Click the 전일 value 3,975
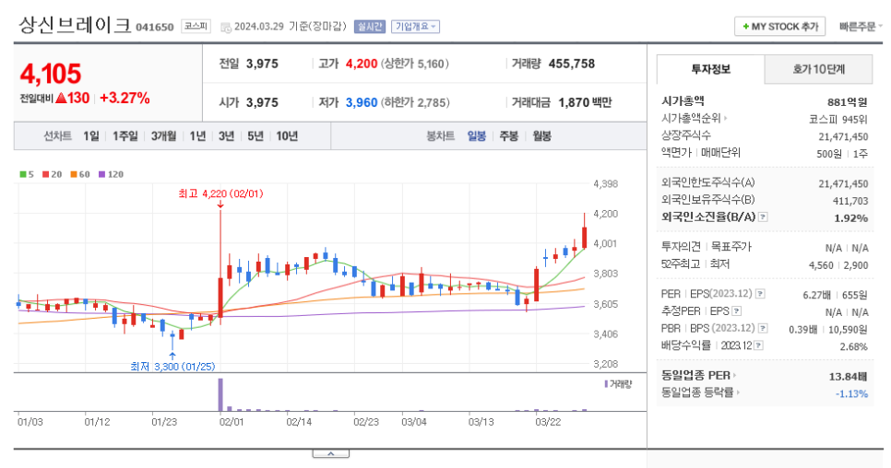Screen dimensions: 891x468 [x=262, y=64]
